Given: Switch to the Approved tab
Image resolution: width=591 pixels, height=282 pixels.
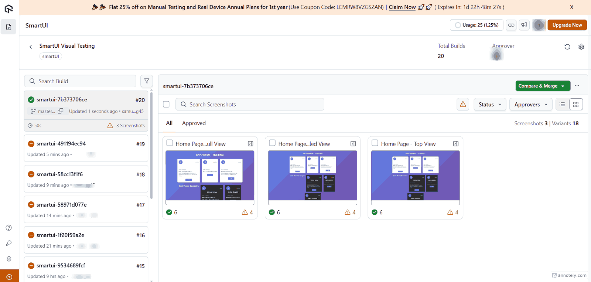Looking at the screenshot, I should point(194,123).
